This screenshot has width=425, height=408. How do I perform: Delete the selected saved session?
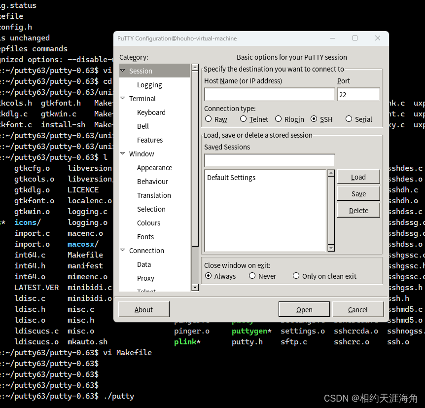pos(358,211)
